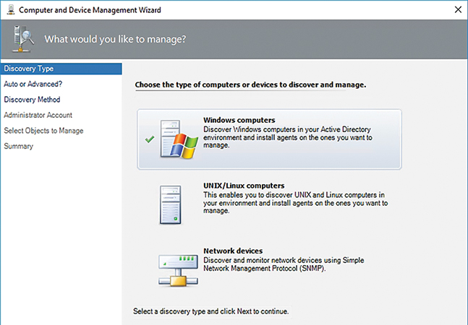Image resolution: width=468 pixels, height=325 pixels.
Task: Open the Select Objects to Manage step
Action: (x=43, y=131)
